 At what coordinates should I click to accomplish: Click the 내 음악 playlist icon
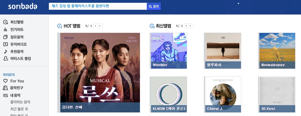(x=5, y=95)
